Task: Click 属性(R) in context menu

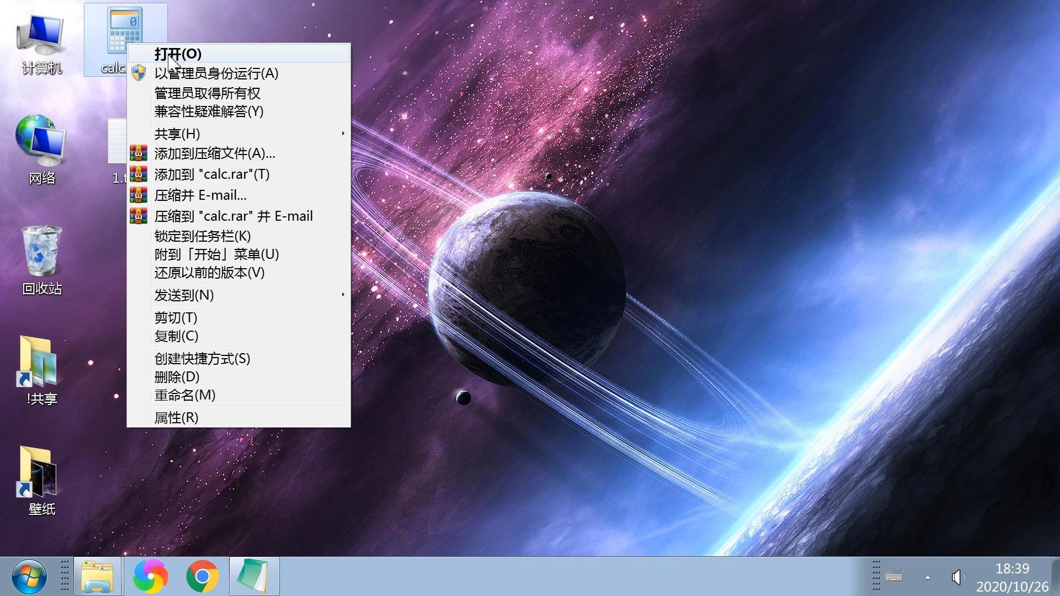Action: coord(177,418)
